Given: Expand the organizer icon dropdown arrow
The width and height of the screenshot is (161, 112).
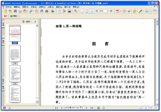Looking at the screenshot, I should (27, 11).
